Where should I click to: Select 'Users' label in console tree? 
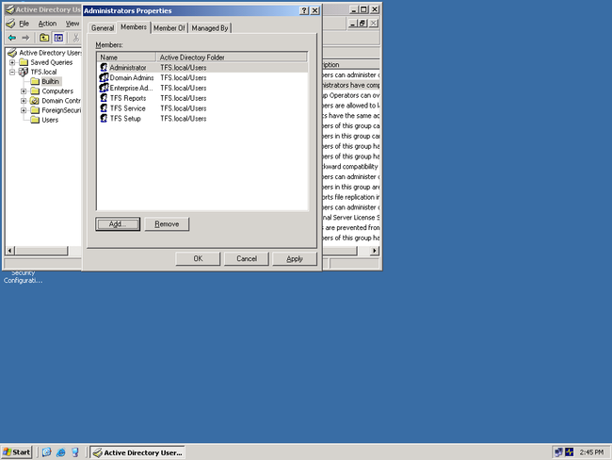(50, 120)
